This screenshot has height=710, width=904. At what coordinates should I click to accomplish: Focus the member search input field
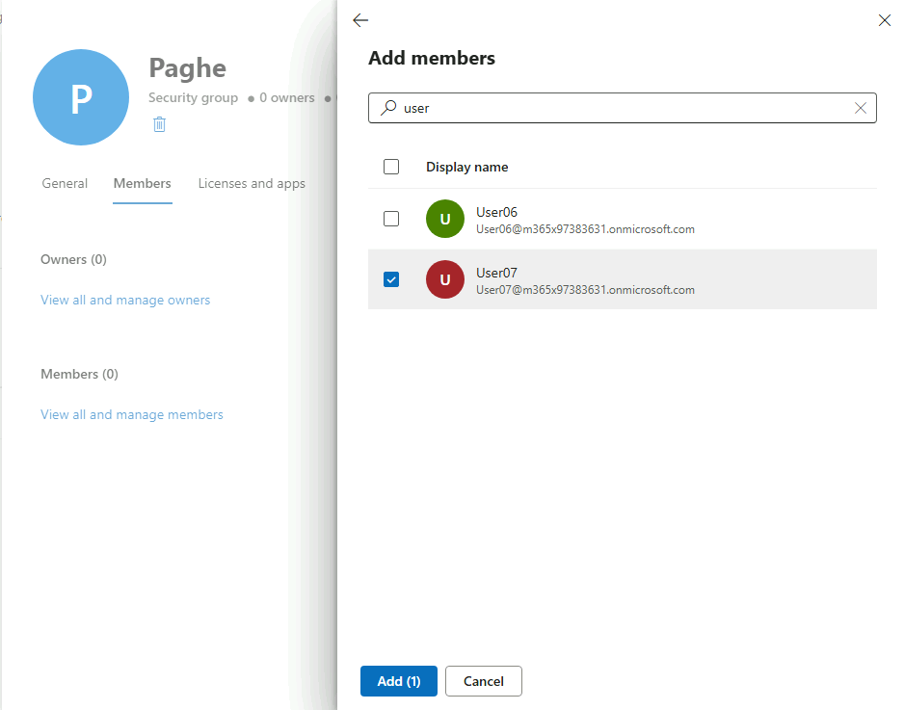coord(623,108)
